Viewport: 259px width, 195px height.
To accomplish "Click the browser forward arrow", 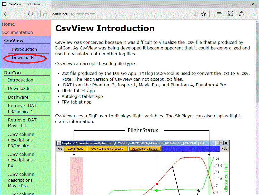I will 18,14.
